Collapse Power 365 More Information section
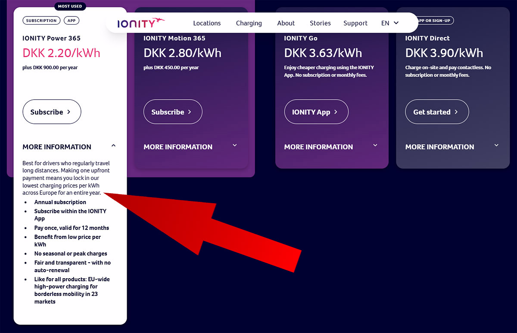Viewport: 517px width, 333px height. 113,146
